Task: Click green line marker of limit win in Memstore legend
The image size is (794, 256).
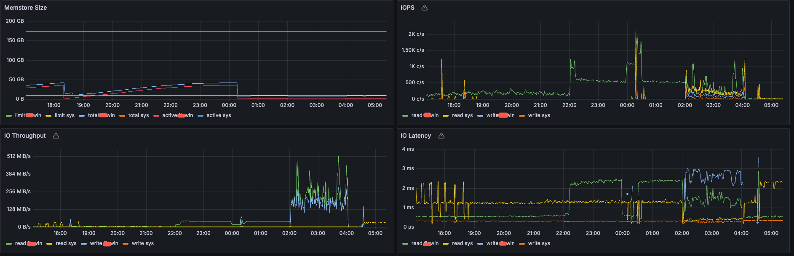Action: click(9, 116)
